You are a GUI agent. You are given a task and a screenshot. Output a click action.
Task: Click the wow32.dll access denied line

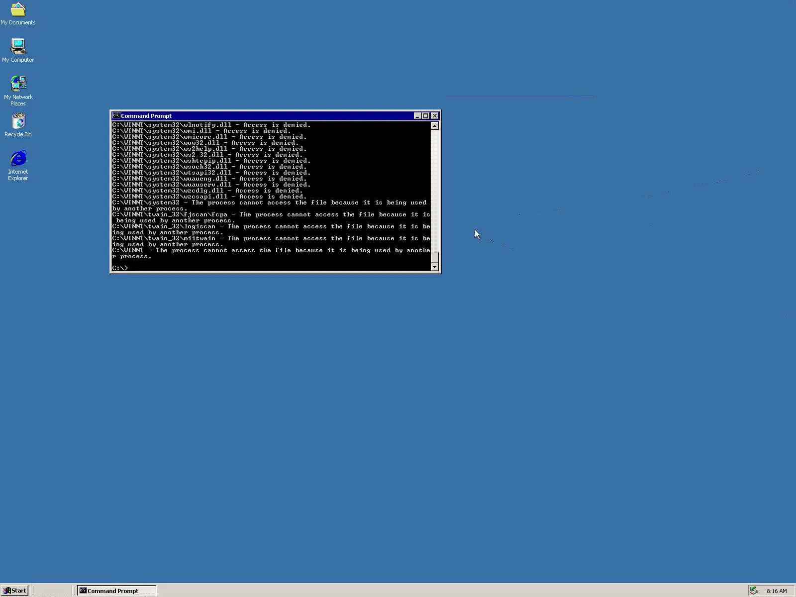coord(205,143)
